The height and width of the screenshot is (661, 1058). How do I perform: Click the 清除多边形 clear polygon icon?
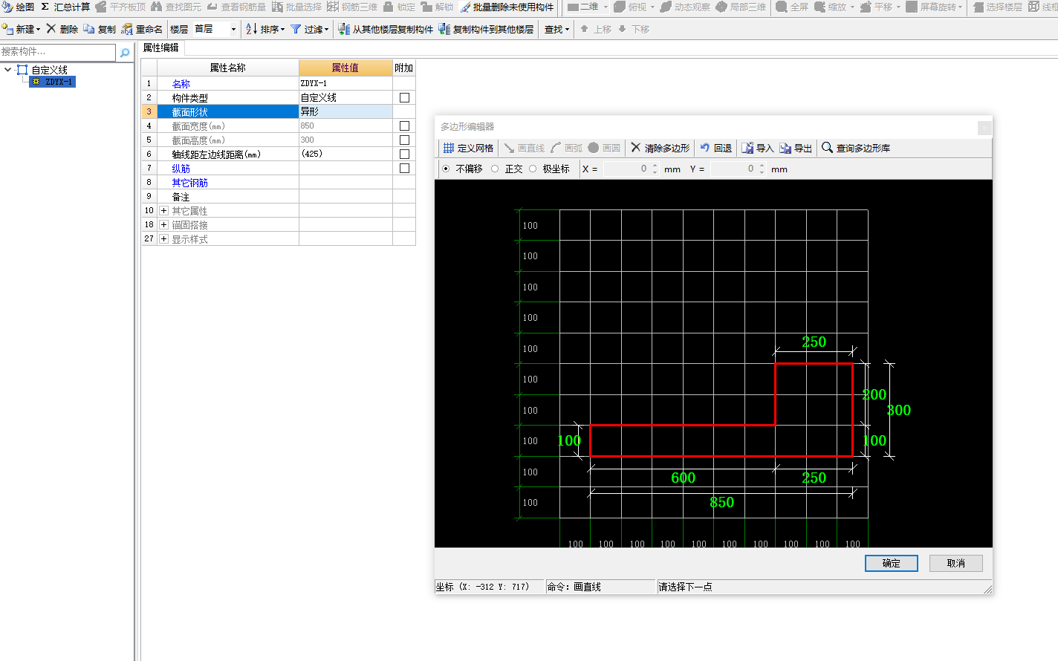tap(636, 147)
